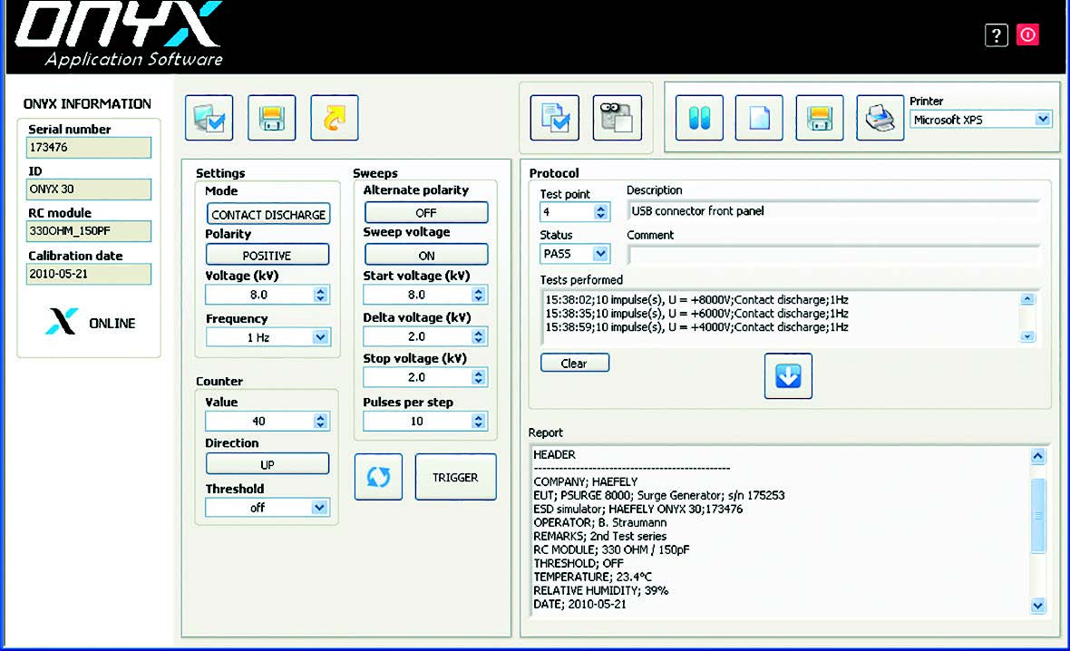Click the document with checkmark icon above Protocol
Viewport: 1070px width, 651px height.
point(555,118)
